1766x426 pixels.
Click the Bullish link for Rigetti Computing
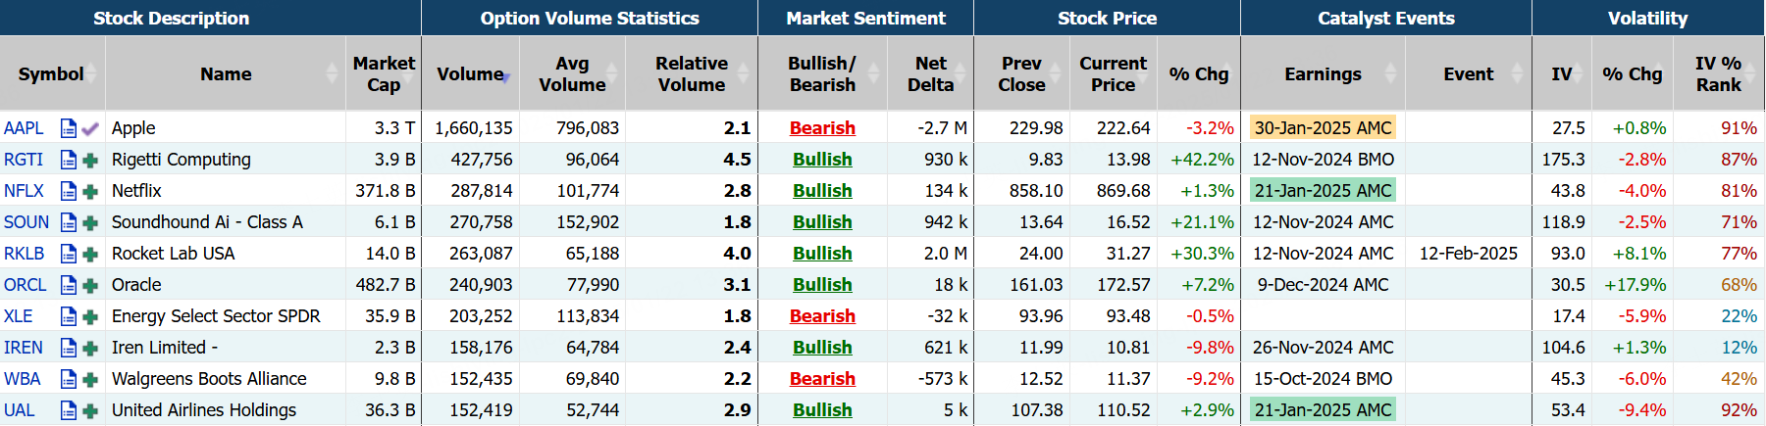822,160
